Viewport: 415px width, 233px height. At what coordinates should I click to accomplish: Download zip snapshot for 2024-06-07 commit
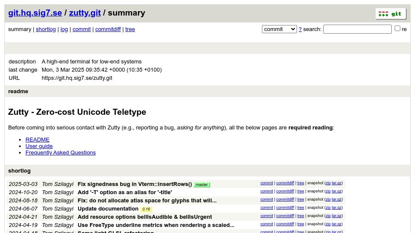(x=328, y=208)
